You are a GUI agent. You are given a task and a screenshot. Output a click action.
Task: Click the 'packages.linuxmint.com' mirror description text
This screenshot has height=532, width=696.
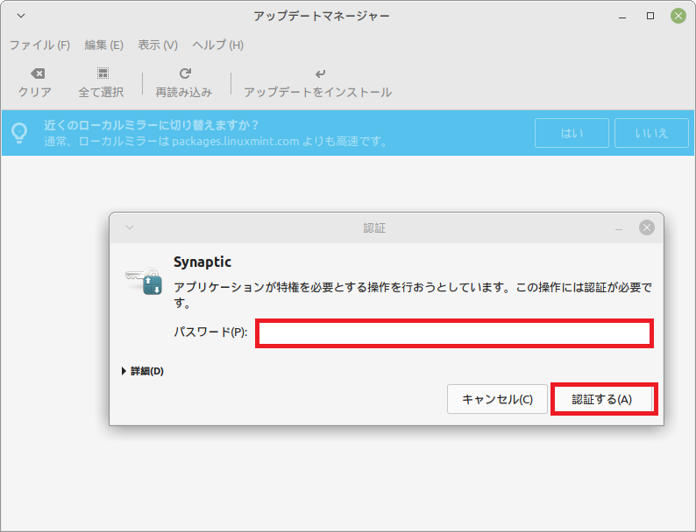click(x=217, y=141)
